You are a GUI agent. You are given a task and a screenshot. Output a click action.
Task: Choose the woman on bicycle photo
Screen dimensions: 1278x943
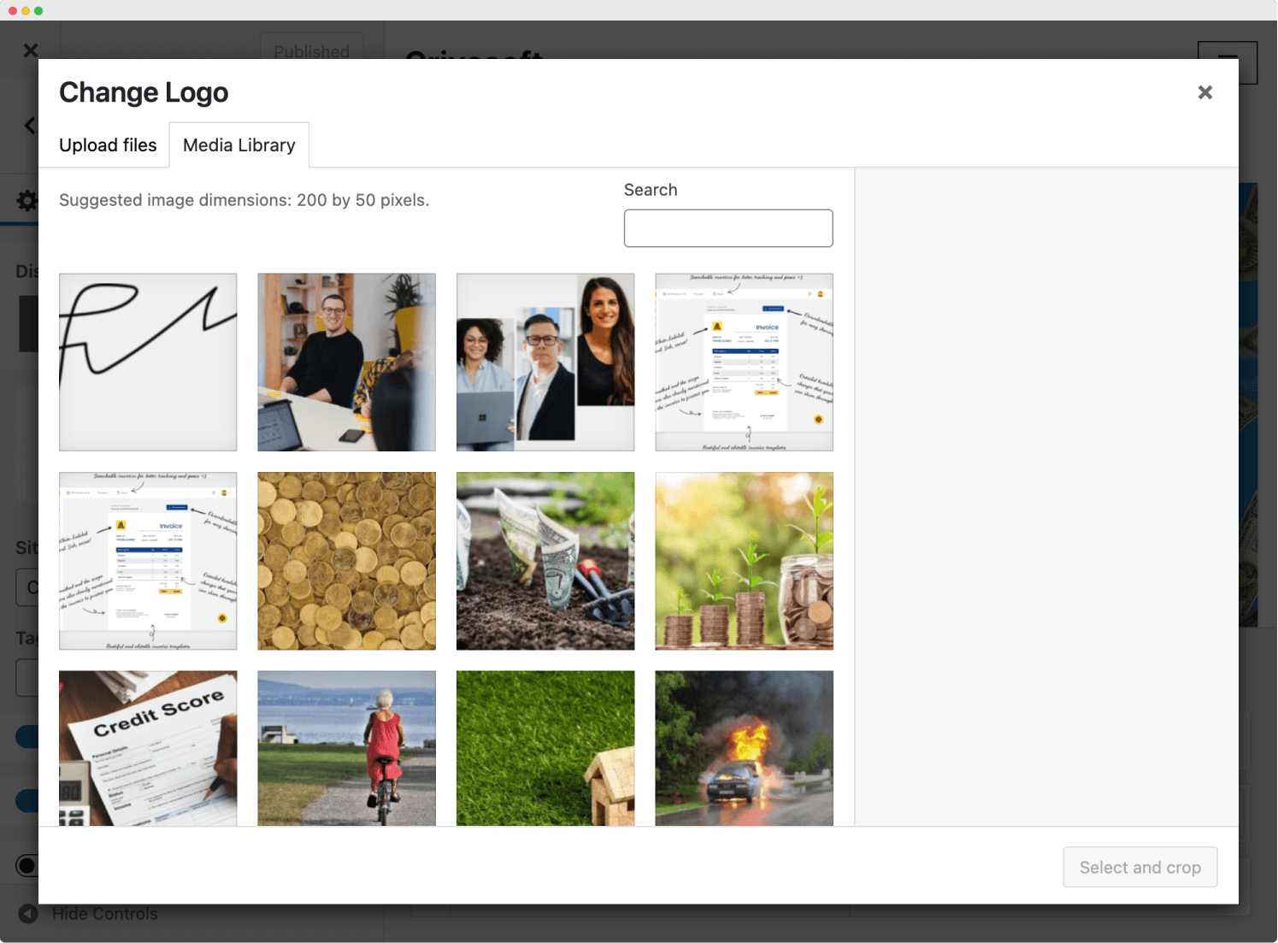click(346, 748)
